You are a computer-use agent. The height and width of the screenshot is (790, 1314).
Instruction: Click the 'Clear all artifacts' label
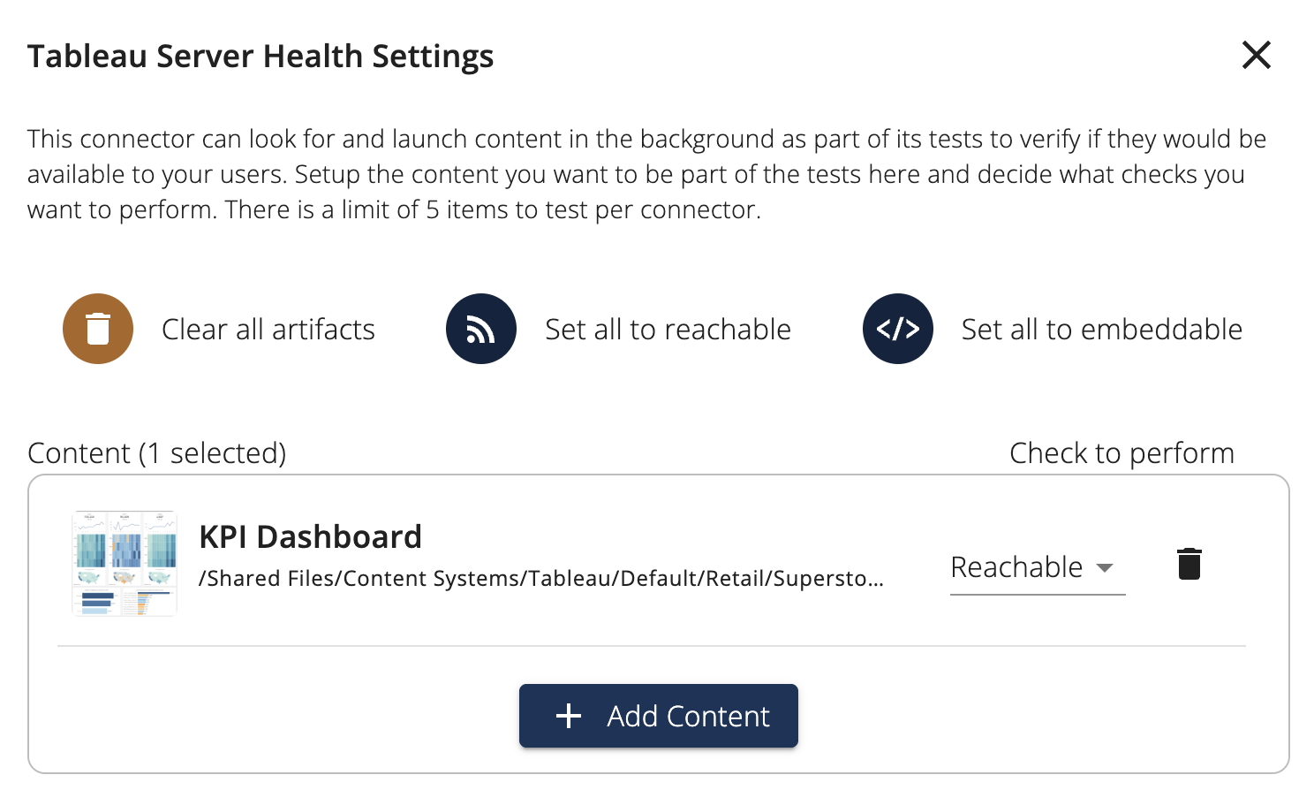(268, 330)
